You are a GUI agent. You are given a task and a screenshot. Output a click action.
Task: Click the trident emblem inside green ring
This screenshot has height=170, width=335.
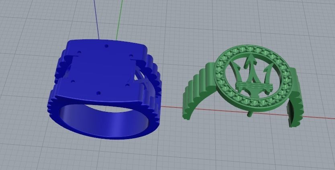pos(253,76)
